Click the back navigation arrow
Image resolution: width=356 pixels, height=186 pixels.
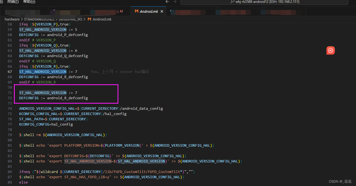(x=167, y=1)
